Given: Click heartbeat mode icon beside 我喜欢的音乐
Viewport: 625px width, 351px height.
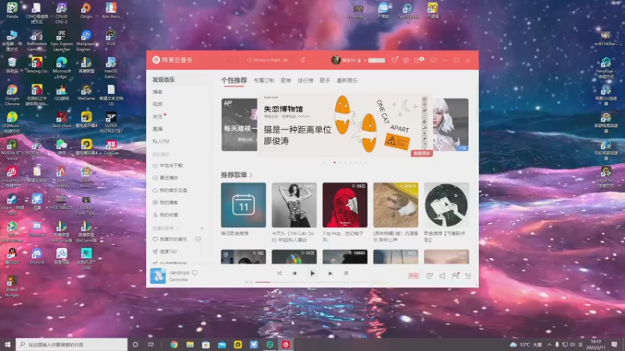Looking at the screenshot, I should click(x=198, y=239).
